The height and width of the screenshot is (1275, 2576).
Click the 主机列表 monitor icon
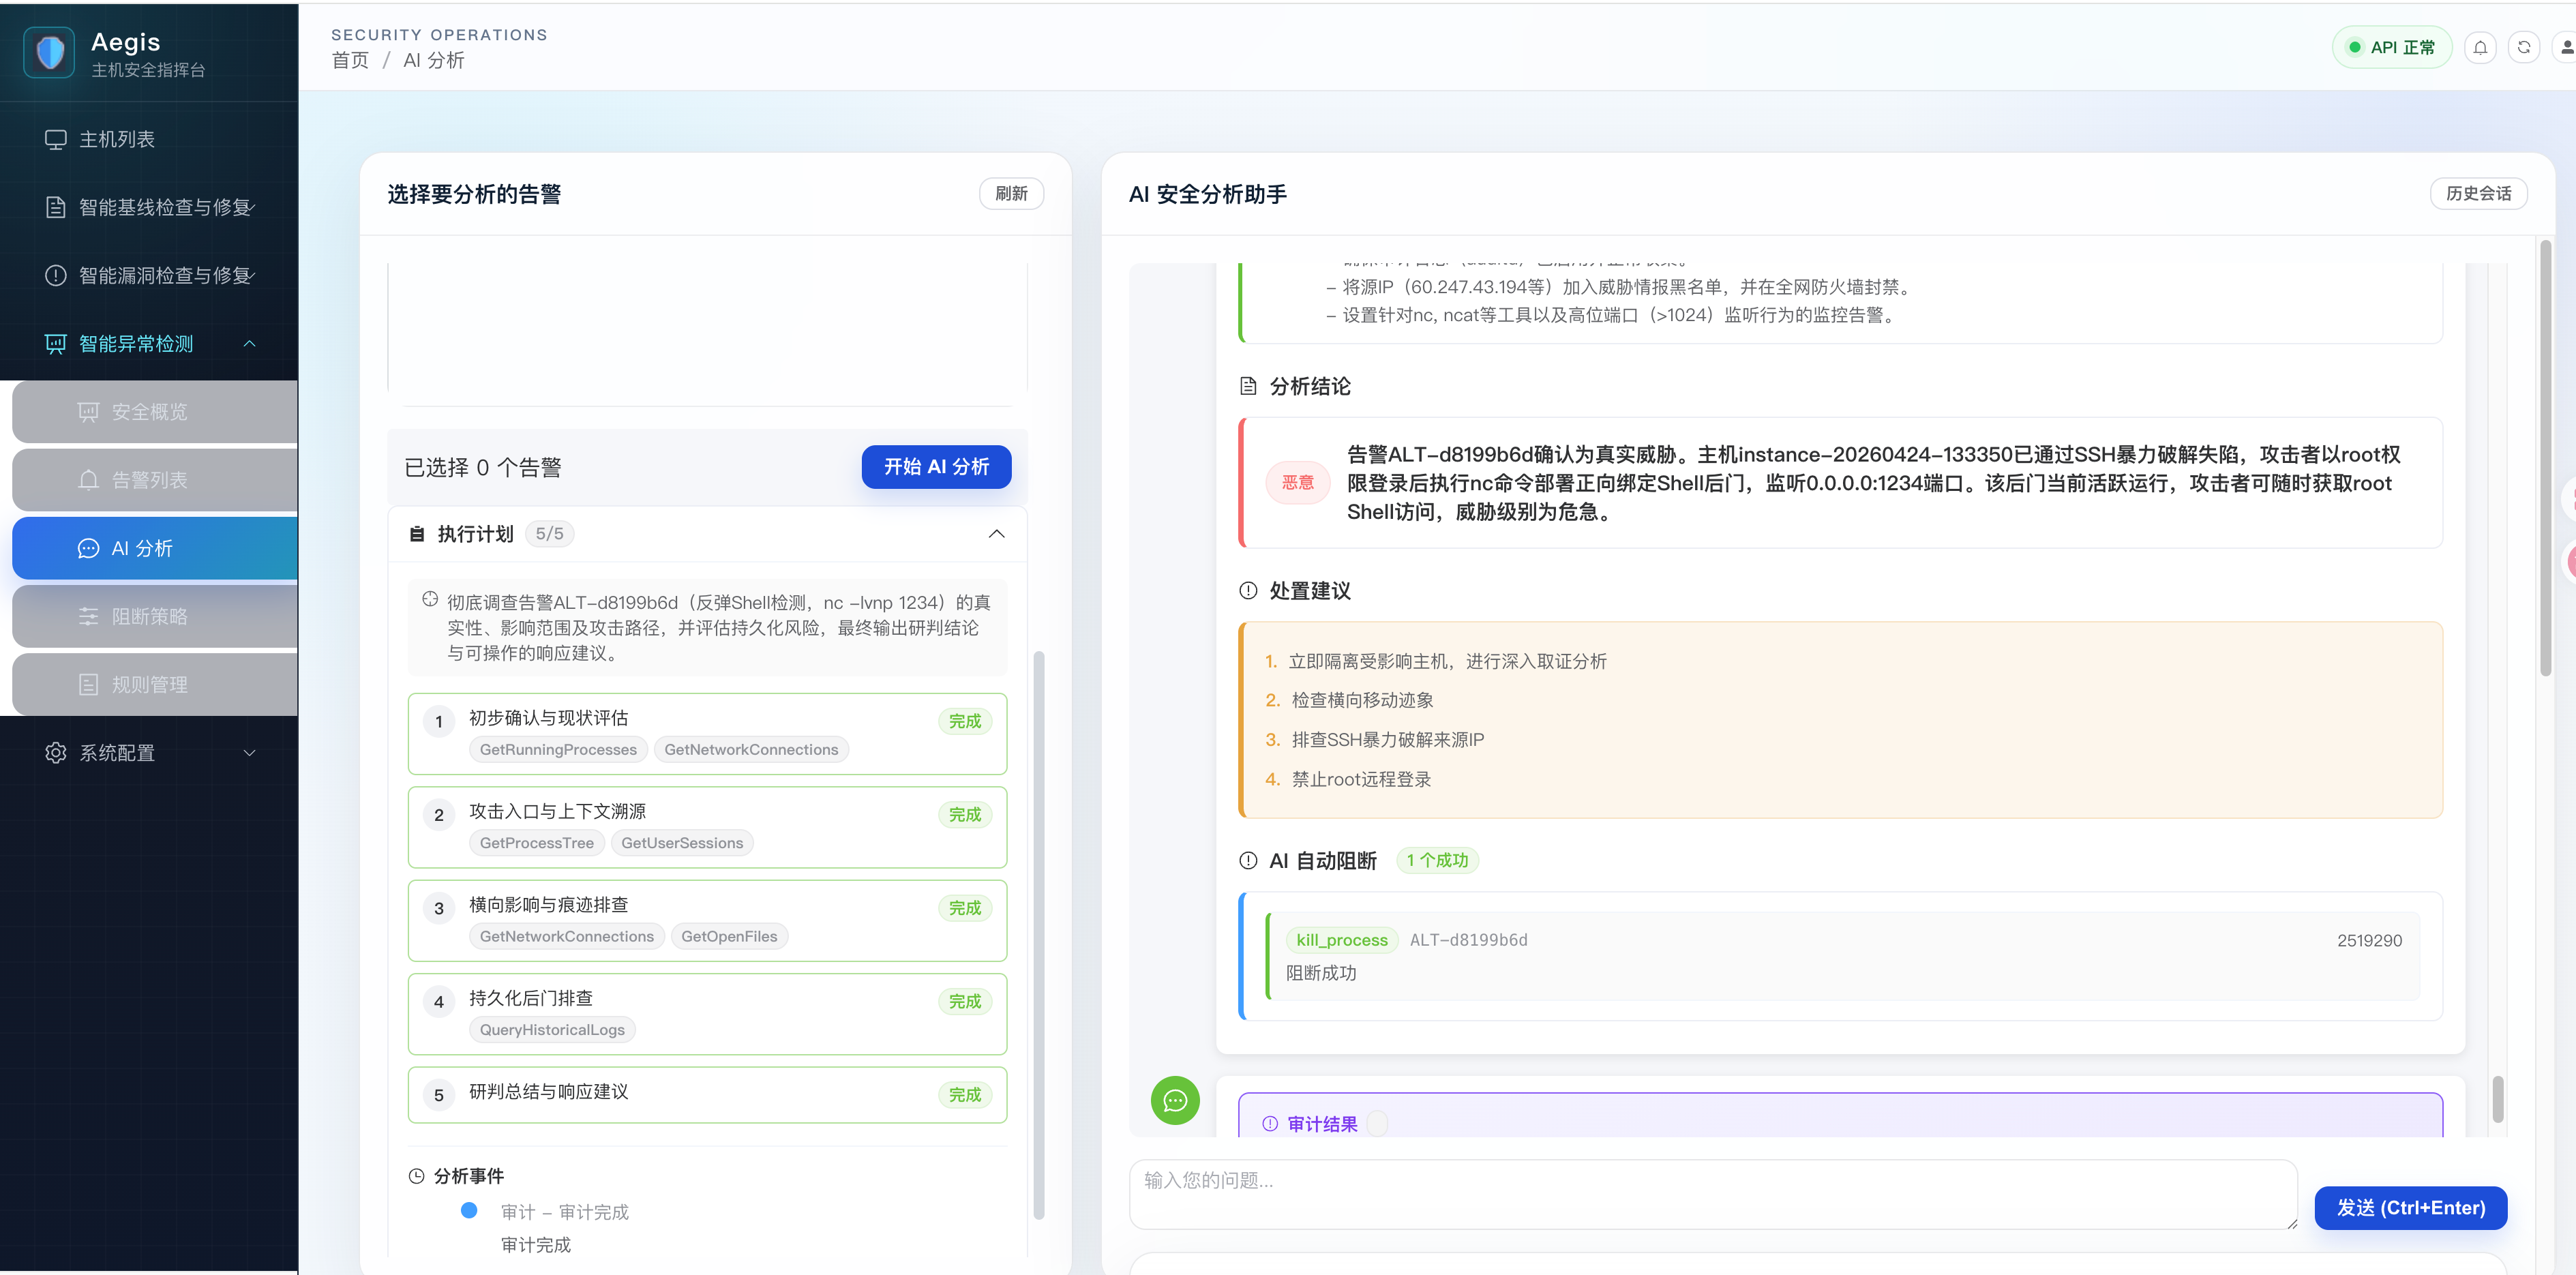[56, 140]
